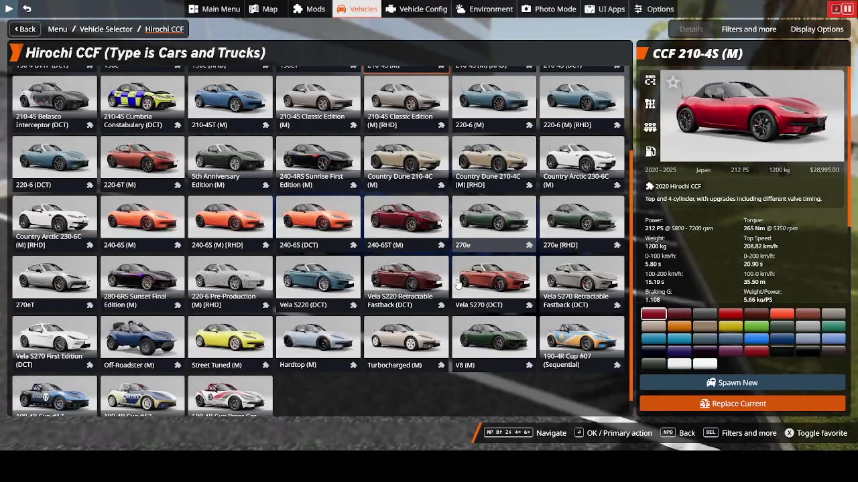Screen dimensions: 858x482
Task: Click the config icon on the Hardtop (M) card
Action: pyautogui.click(x=353, y=365)
